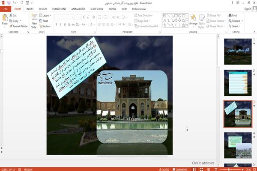Click the Save icon in the quick access toolbar
Viewport: 257px width, 171px height.
pos(9,3)
